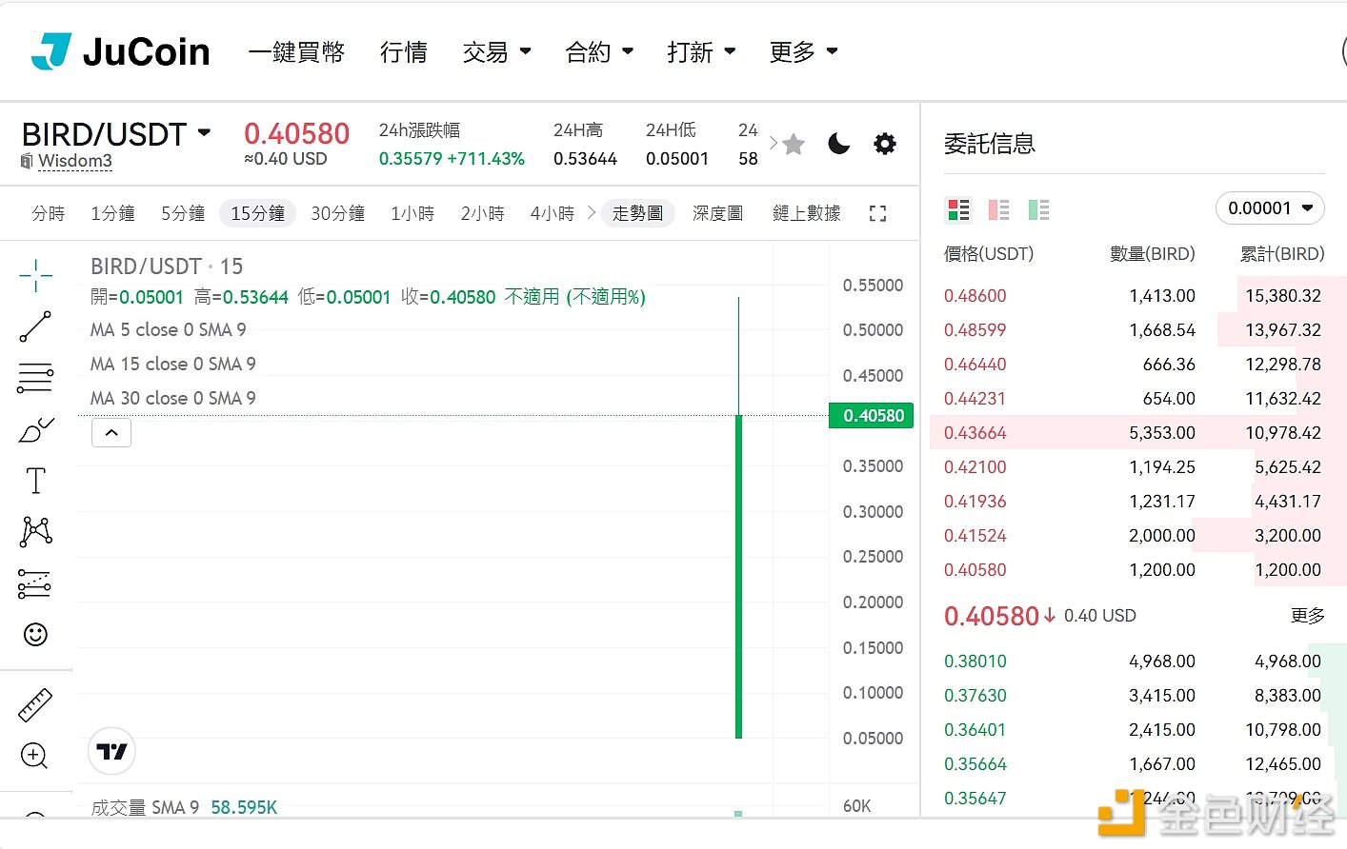Show more 24h stats arrow
The width and height of the screenshot is (1347, 849).
coord(774,144)
